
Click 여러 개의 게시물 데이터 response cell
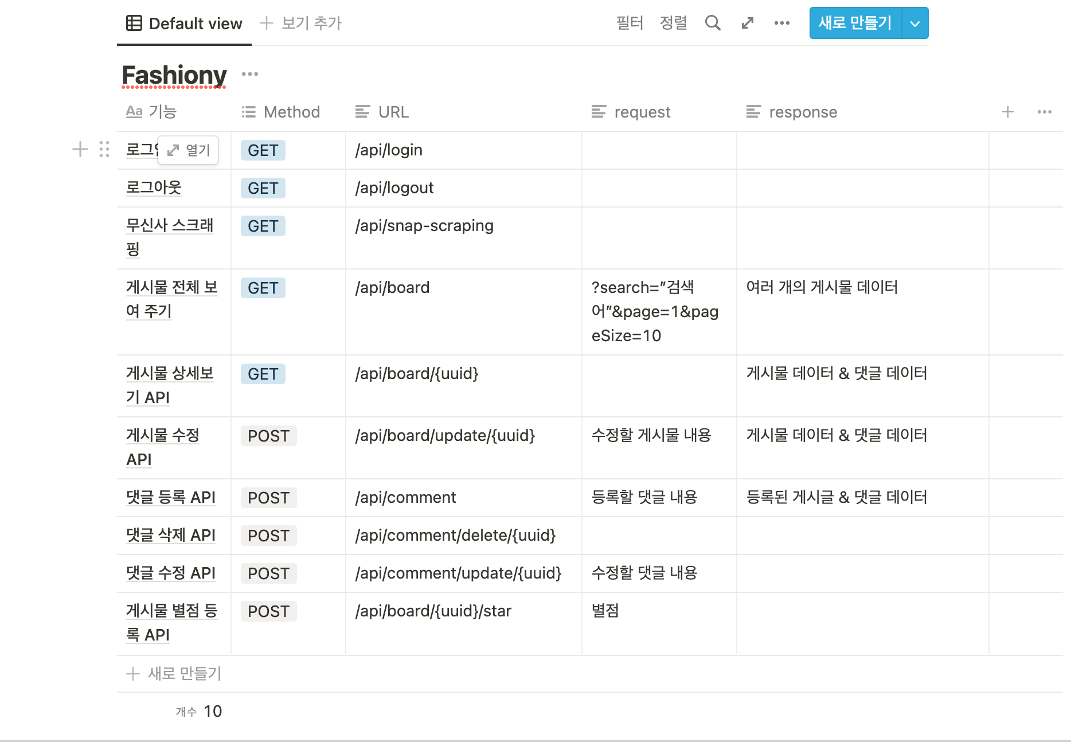click(863, 312)
